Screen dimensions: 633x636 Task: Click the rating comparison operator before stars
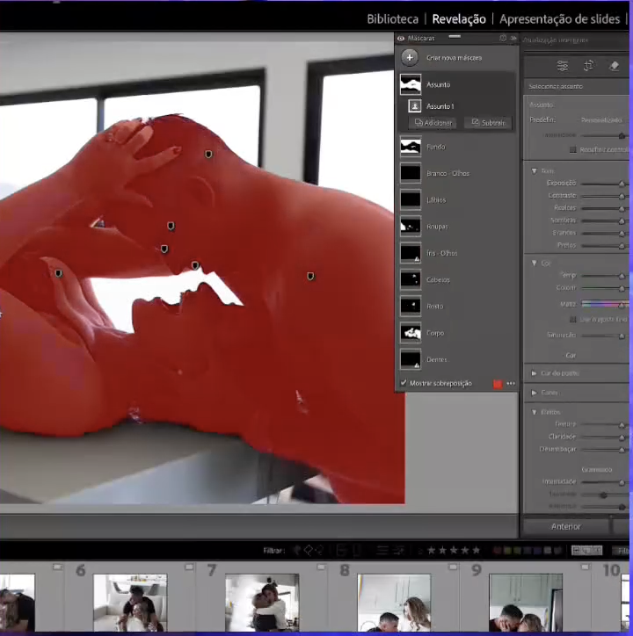(x=420, y=551)
